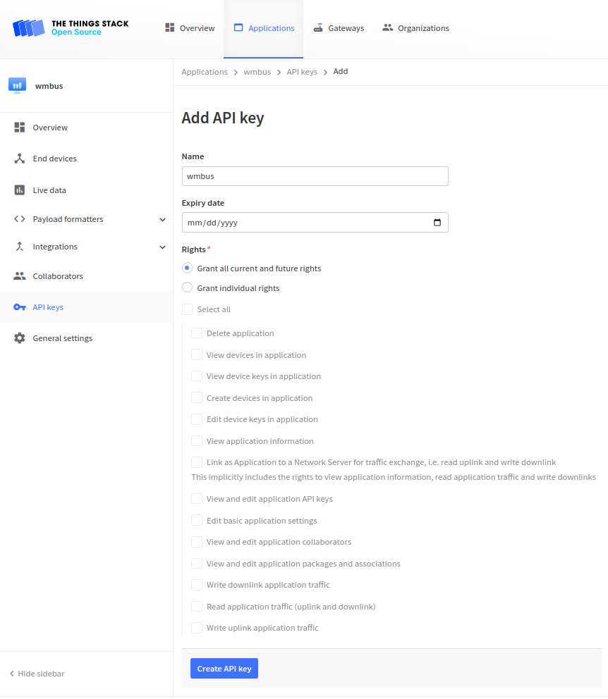Click the wmbus breadcrumb link
This screenshot has height=699, width=608.
click(x=257, y=71)
